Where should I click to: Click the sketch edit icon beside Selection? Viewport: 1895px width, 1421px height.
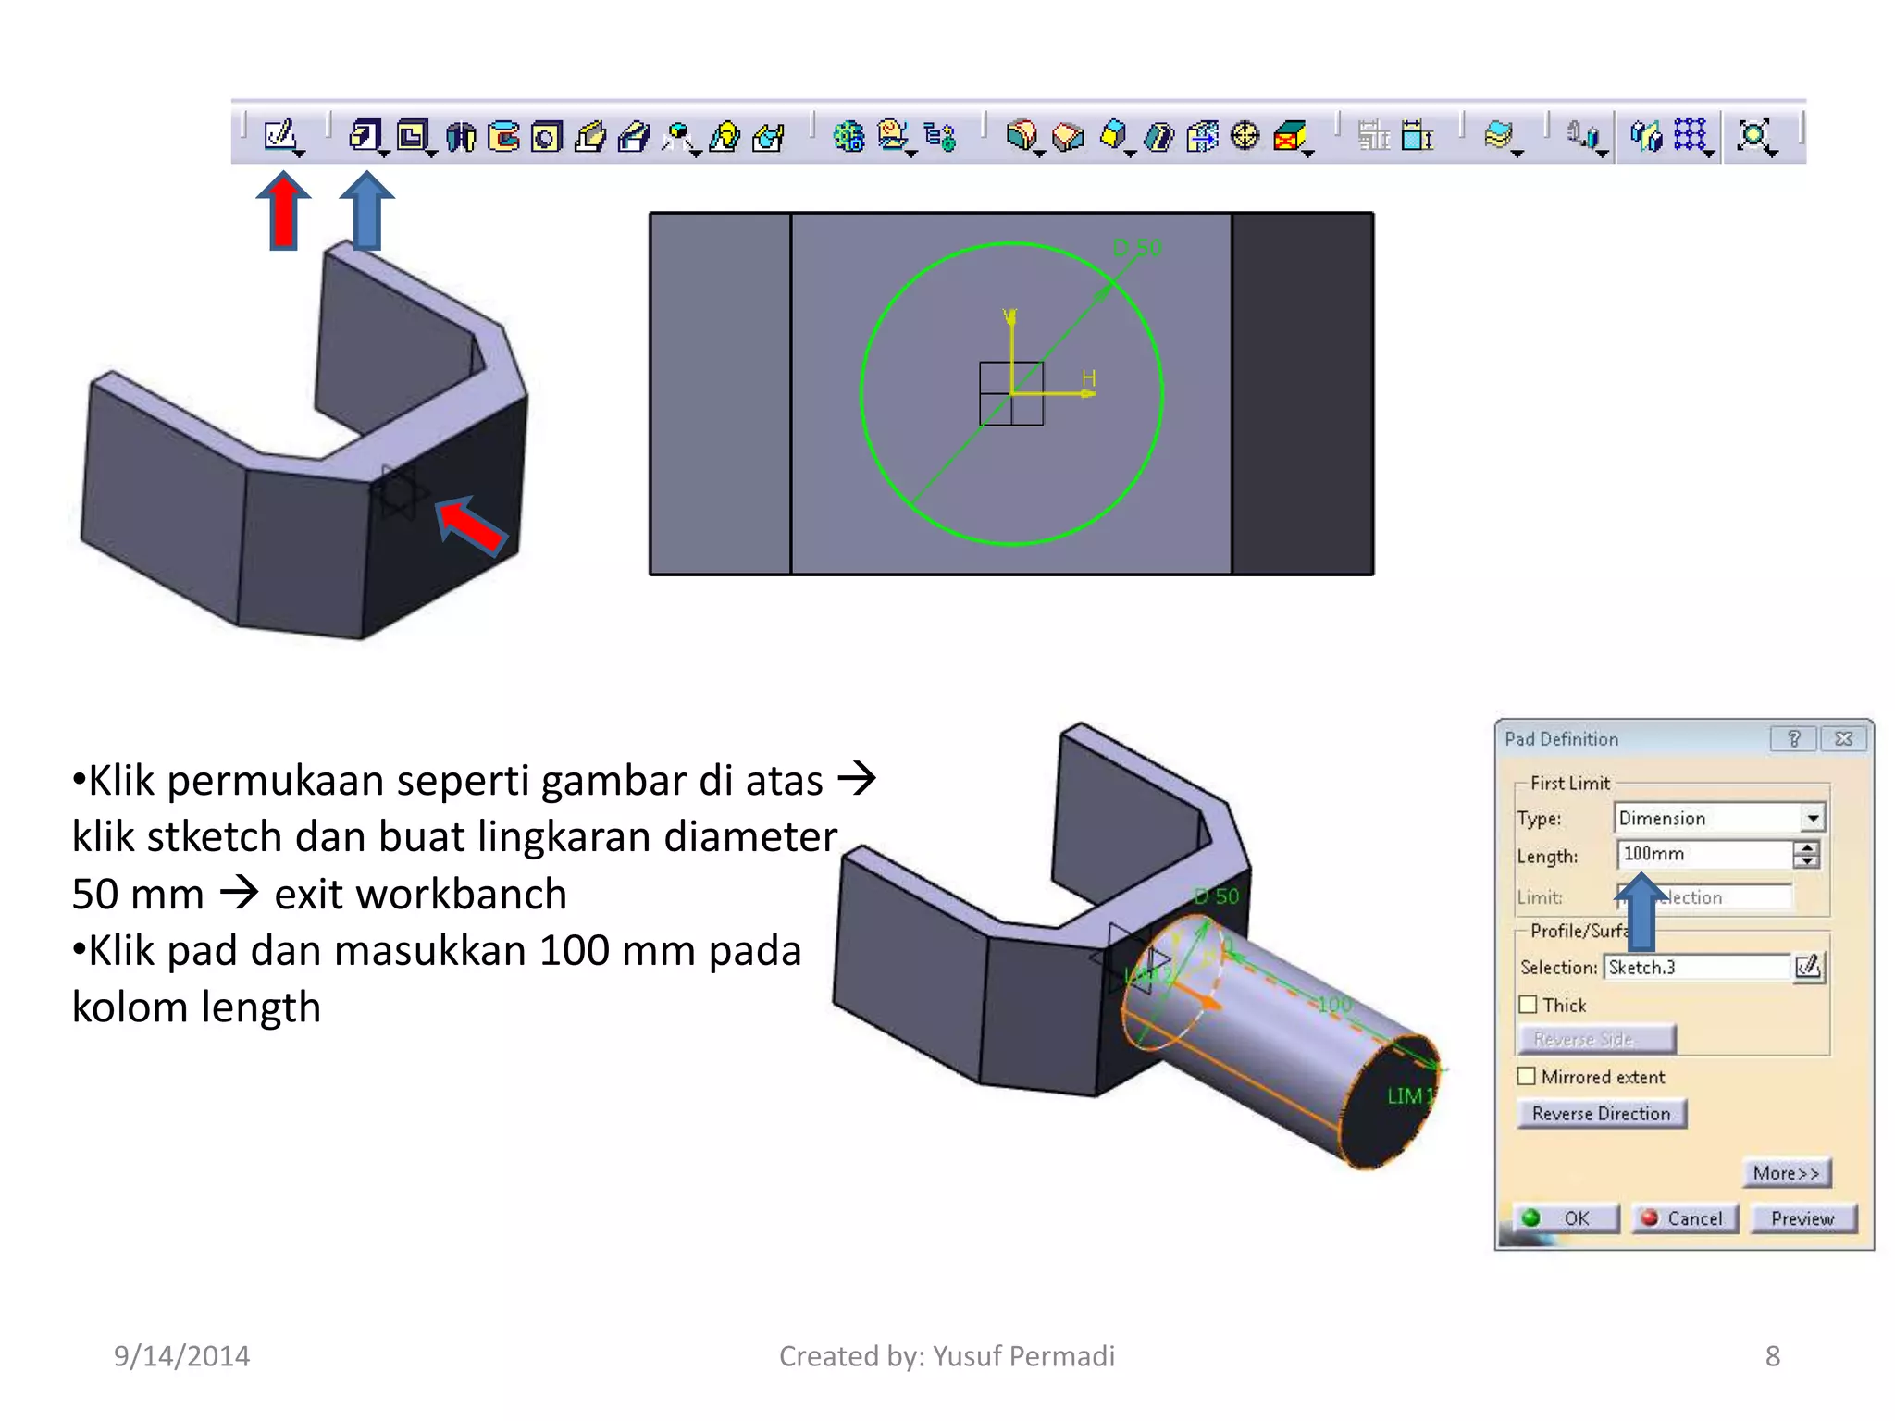[1807, 967]
